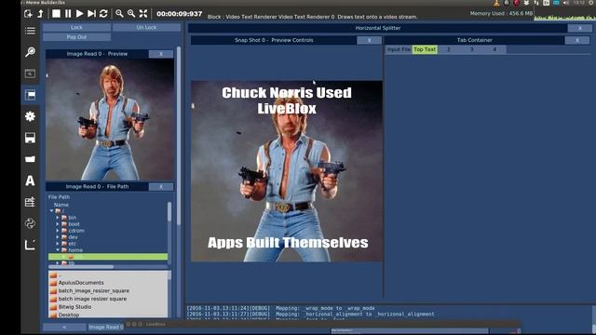The height and width of the screenshot is (335, 596).
Task: Click the Pop Out button
Action: click(x=76, y=37)
